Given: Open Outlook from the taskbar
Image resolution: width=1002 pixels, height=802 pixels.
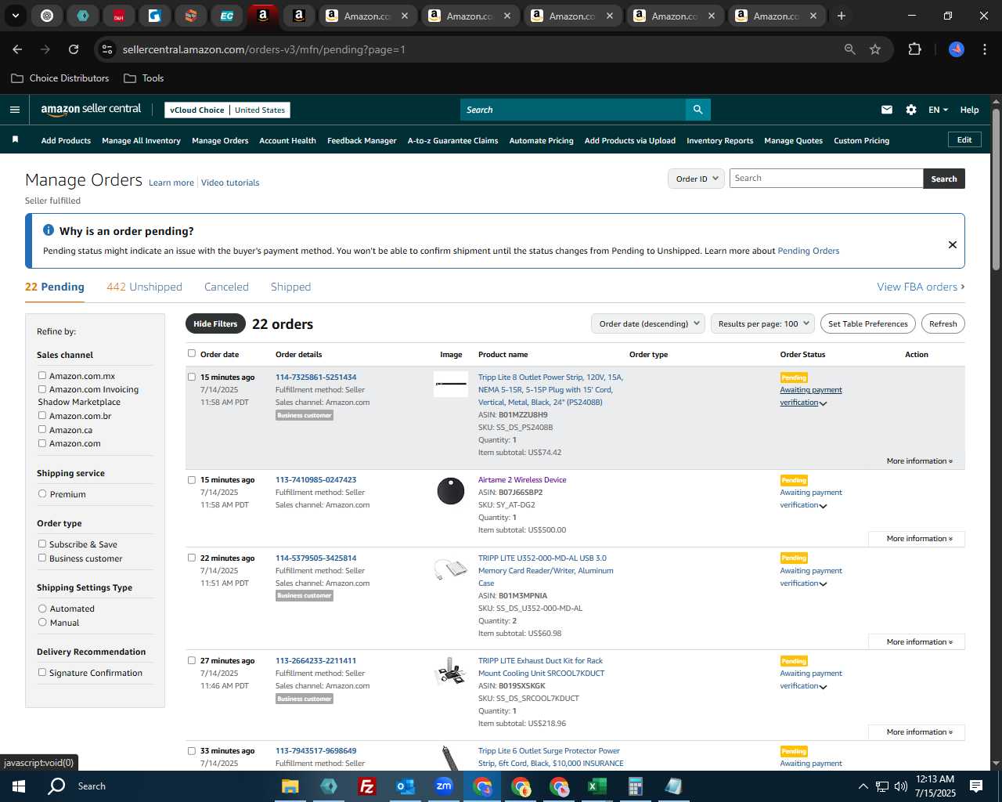Looking at the screenshot, I should coord(405,786).
